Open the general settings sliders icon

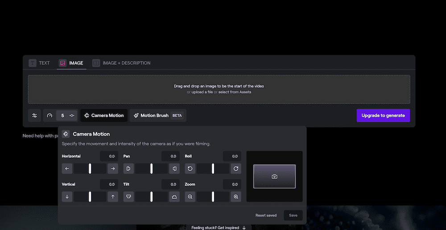(34, 116)
